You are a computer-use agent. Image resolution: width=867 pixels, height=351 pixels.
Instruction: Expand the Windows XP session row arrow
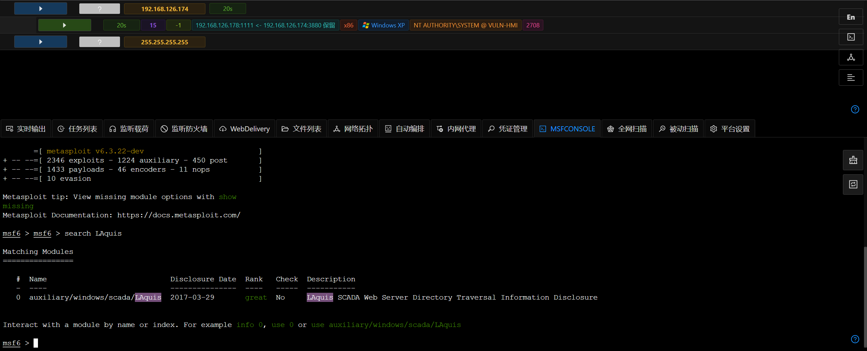click(x=64, y=25)
